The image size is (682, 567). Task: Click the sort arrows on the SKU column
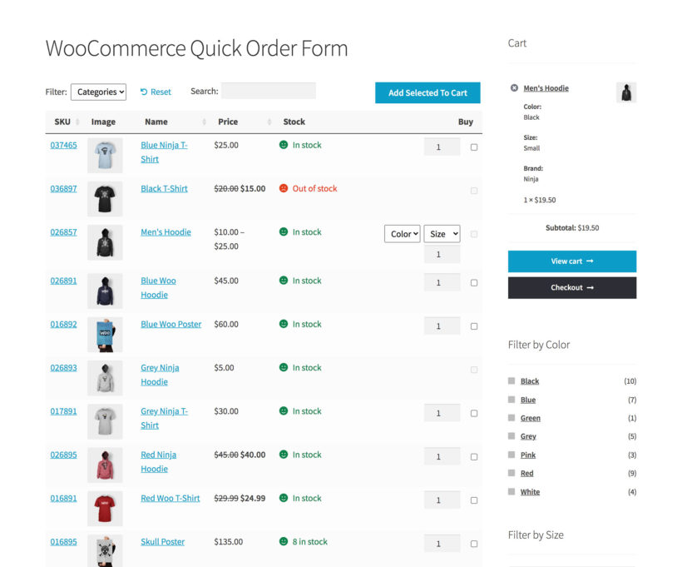click(79, 122)
